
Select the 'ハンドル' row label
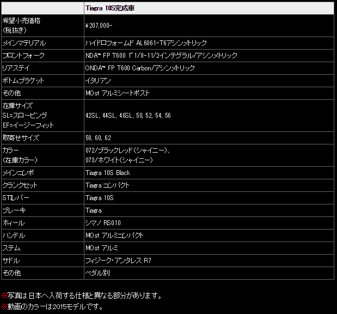click(x=14, y=235)
